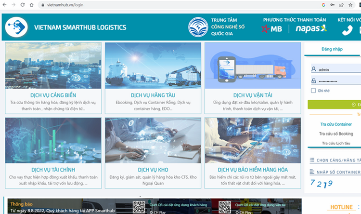
Task: Toggle the Ghi nhớ remember-me checkbox
Action: click(314, 90)
